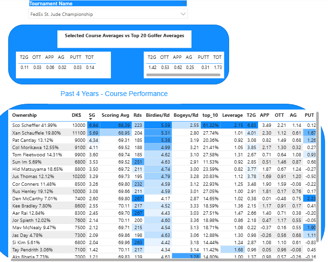Image resolution: width=328 pixels, height=262 pixels.
Task: Click the 1.42 T2G value in Top 20 averages
Action: pos(152,68)
